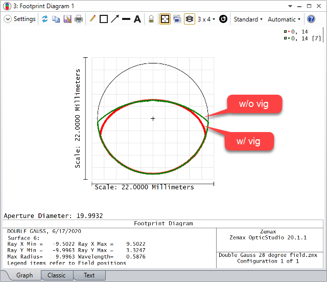Click 'Configuration 1 of 1' text
Viewport: 327px width, 282px height.
click(x=268, y=262)
